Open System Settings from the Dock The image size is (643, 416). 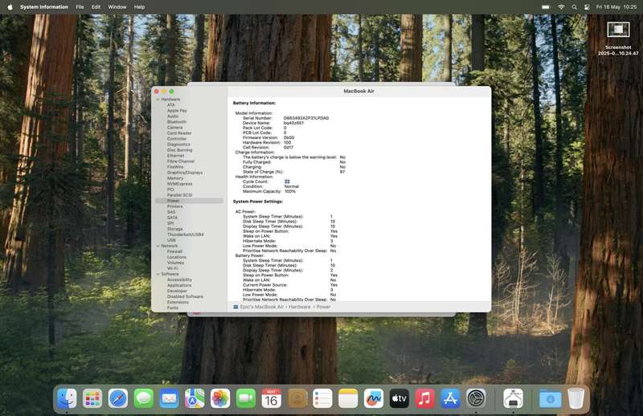476,398
